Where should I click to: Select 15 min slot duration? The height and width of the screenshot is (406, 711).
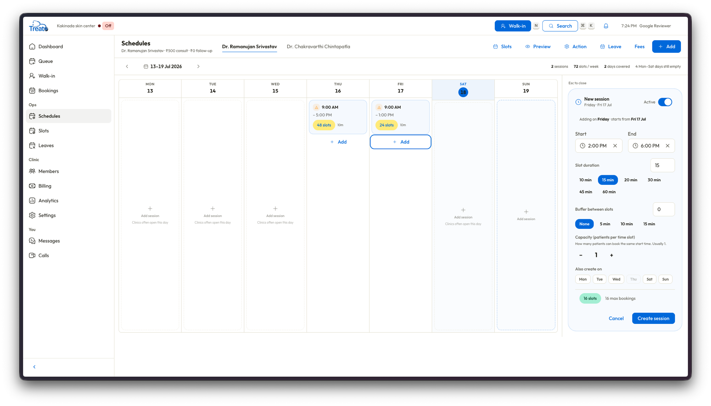[x=608, y=180]
